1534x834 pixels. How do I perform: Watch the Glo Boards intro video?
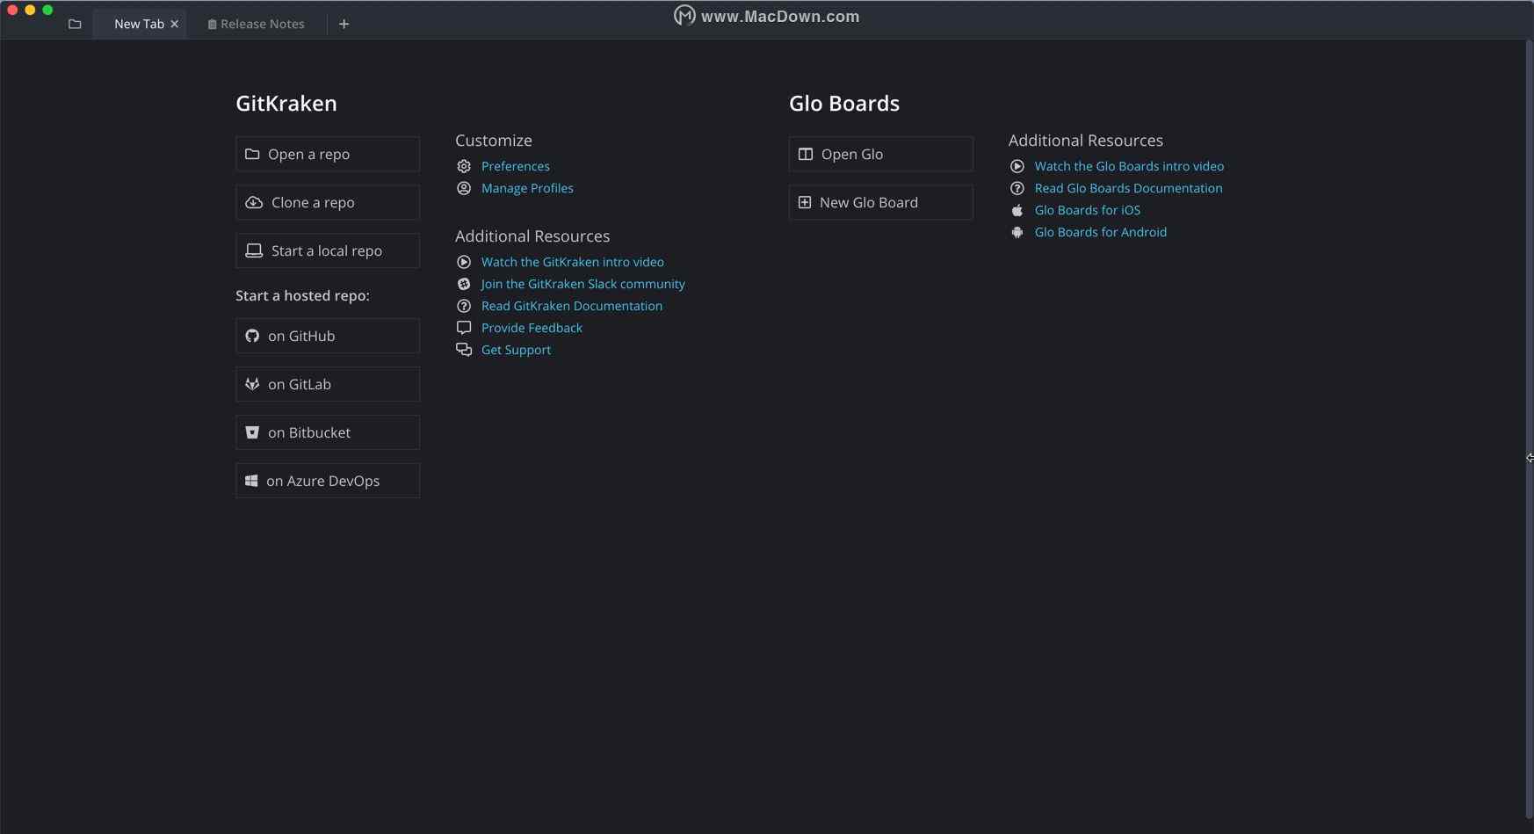pyautogui.click(x=1129, y=166)
